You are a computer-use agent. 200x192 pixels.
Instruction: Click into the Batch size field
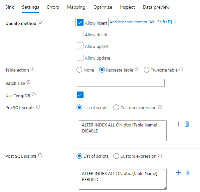pyautogui.click(x=120, y=83)
